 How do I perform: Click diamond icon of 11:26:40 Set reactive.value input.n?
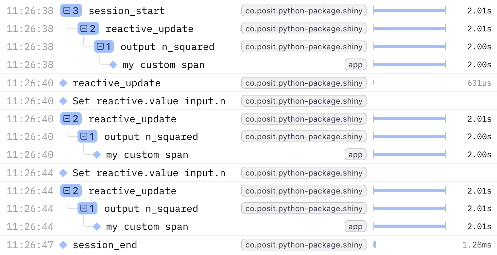pos(63,101)
